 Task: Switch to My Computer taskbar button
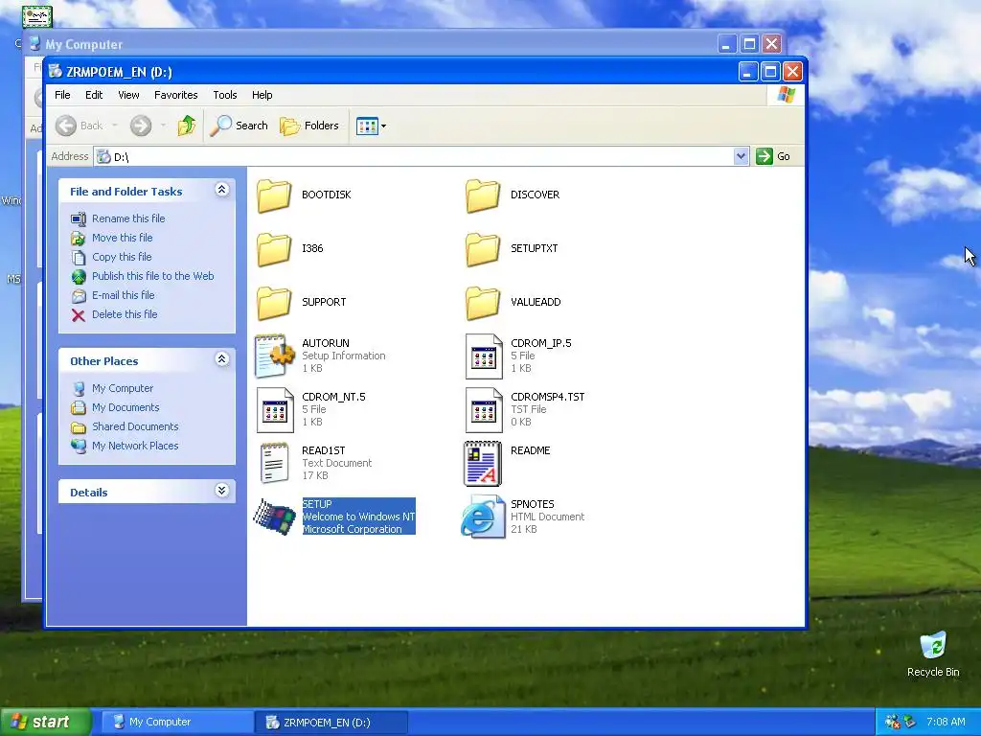point(177,723)
